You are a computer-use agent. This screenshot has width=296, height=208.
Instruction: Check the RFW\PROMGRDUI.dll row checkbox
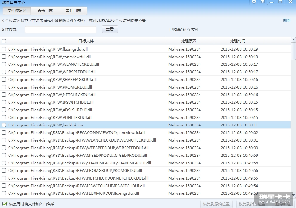(4, 87)
